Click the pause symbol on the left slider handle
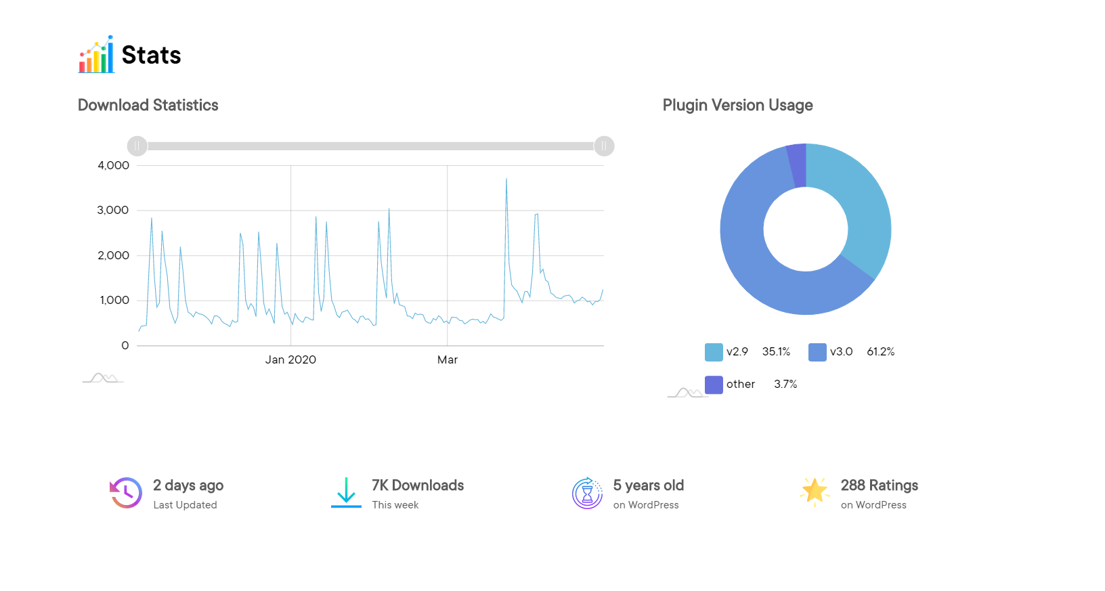This screenshot has height=591, width=1105. (x=137, y=146)
